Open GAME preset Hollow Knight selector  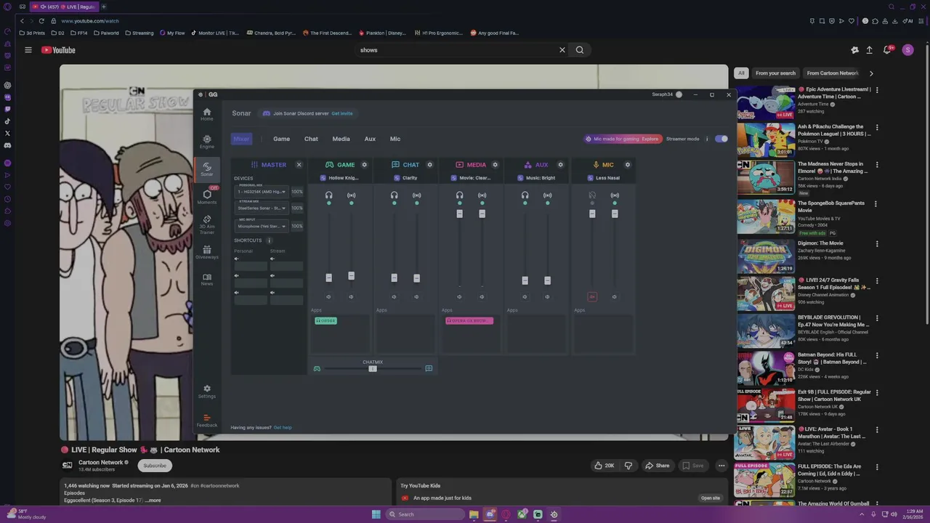339,178
